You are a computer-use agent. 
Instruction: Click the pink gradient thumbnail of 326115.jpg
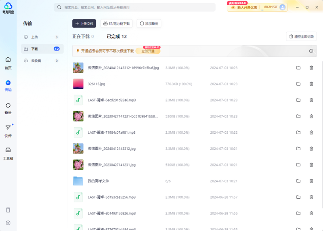pos(78,84)
